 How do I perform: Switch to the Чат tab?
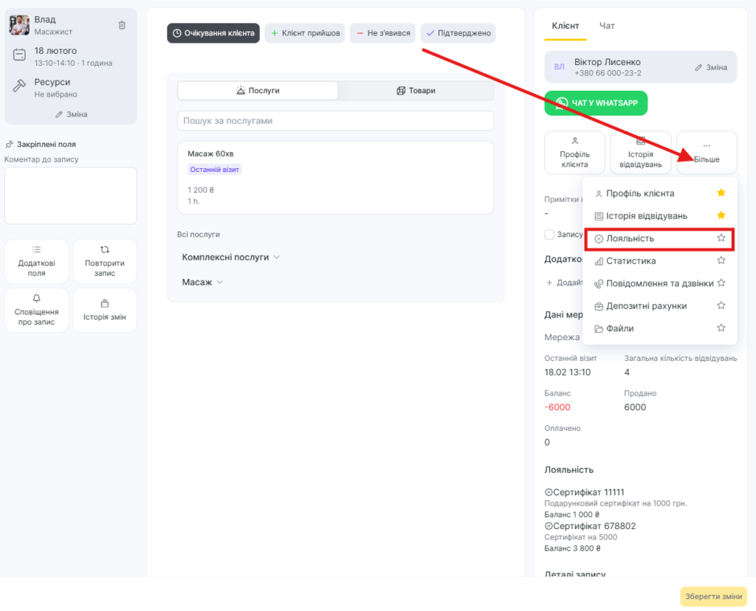click(x=607, y=26)
